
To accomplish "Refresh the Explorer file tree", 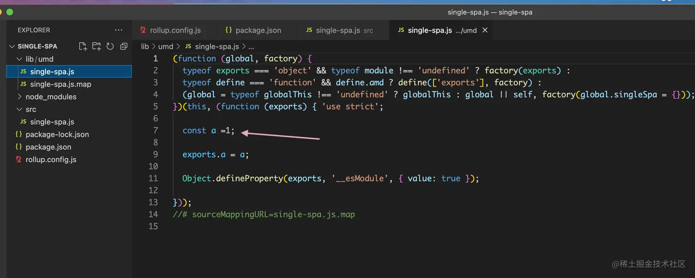I will [x=110, y=46].
